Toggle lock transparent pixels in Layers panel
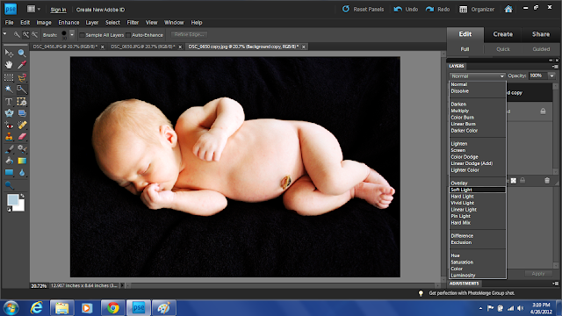The height and width of the screenshot is (316, 562). (x=514, y=181)
